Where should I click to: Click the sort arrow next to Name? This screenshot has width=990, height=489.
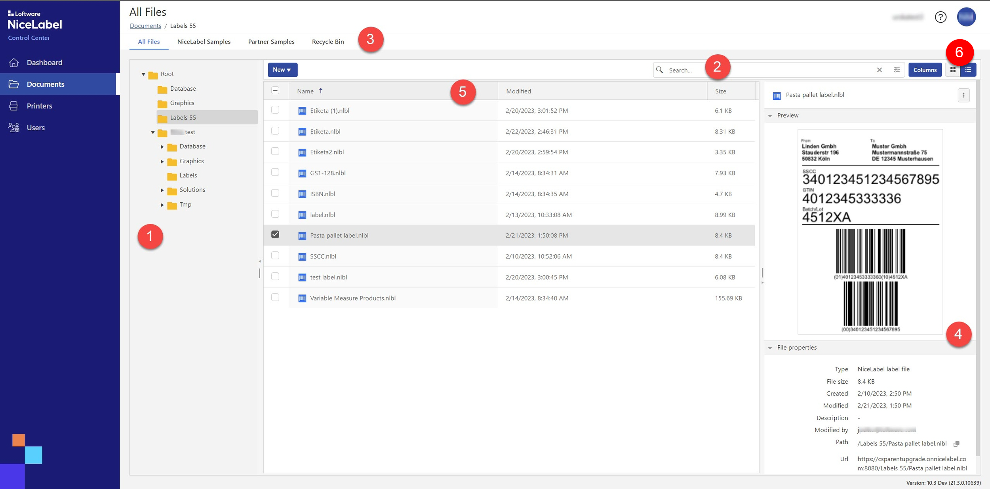point(321,91)
